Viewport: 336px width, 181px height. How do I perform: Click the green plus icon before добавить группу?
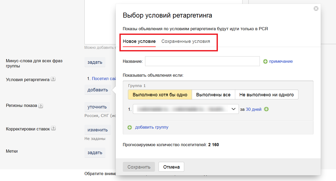(x=130, y=127)
